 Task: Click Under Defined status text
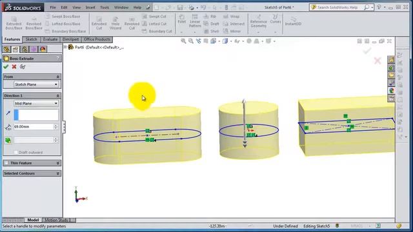(x=285, y=226)
